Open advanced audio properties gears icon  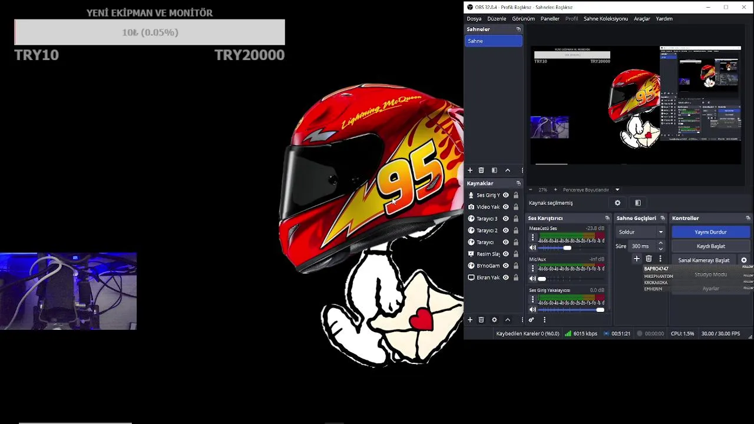pyautogui.click(x=531, y=320)
